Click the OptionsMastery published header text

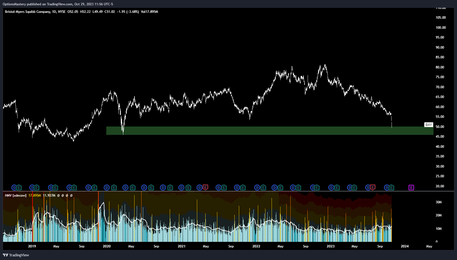point(58,4)
